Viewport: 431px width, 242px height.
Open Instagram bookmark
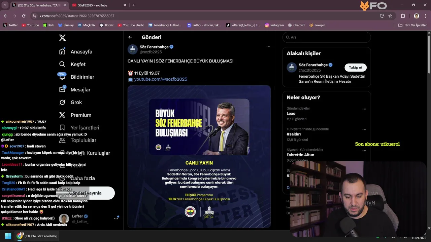274,25
